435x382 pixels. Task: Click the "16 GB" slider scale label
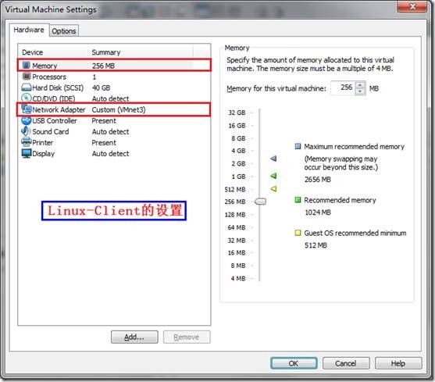click(237, 126)
